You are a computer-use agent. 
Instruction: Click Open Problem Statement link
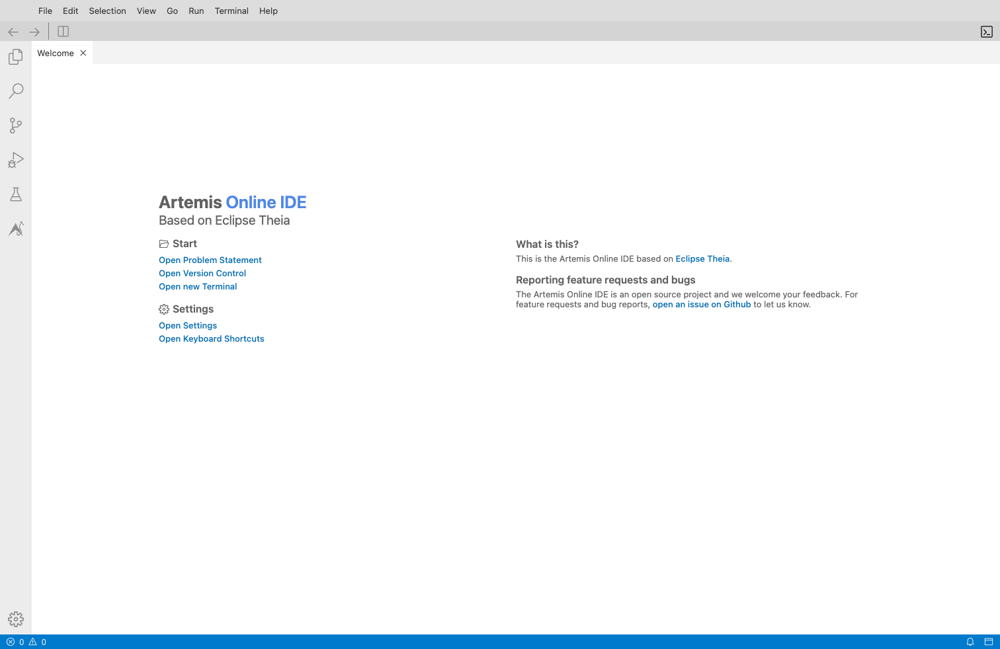click(x=210, y=260)
